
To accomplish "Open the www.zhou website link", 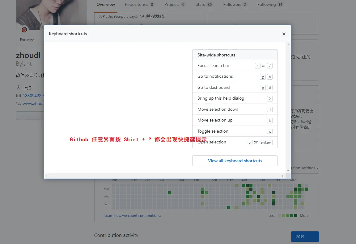I will tap(33, 103).
